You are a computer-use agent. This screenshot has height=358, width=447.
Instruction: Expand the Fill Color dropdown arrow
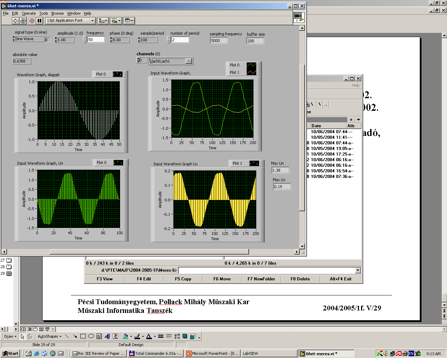131,337
